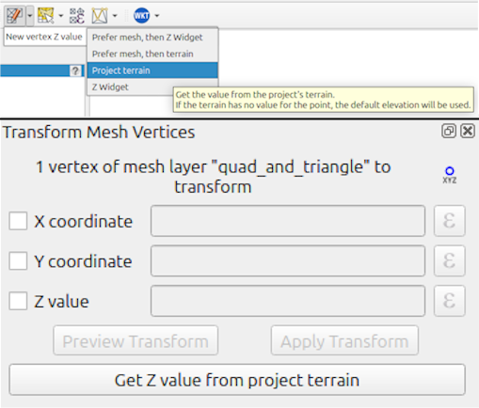Enable the Z value checkbox
Viewport: 479px width, 408px height.
pos(18,301)
